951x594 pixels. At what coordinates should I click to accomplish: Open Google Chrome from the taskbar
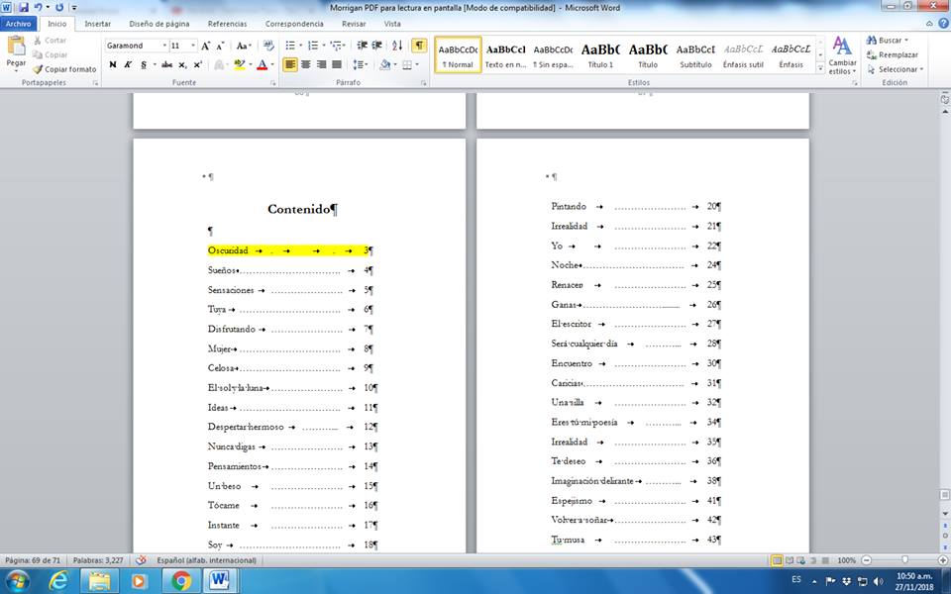tap(180, 580)
